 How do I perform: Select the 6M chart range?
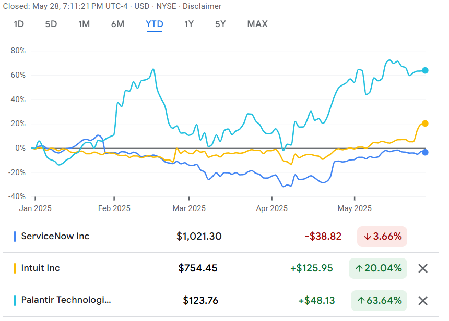tap(117, 24)
